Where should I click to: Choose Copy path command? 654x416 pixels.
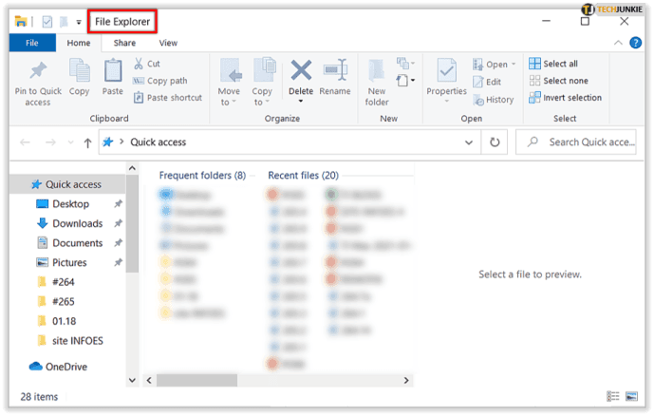coord(160,81)
